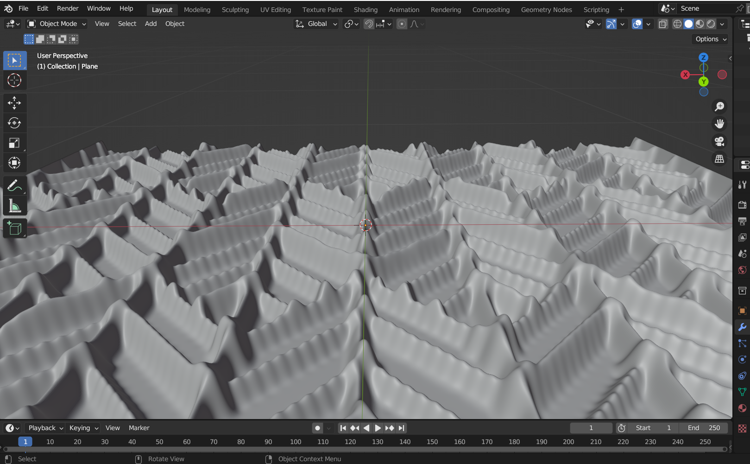Select the Move tool in toolbar
Image resolution: width=750 pixels, height=464 pixels.
[14, 103]
